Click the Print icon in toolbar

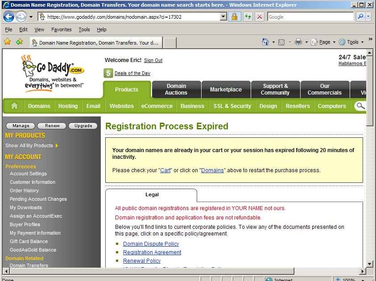pyautogui.click(x=298, y=42)
